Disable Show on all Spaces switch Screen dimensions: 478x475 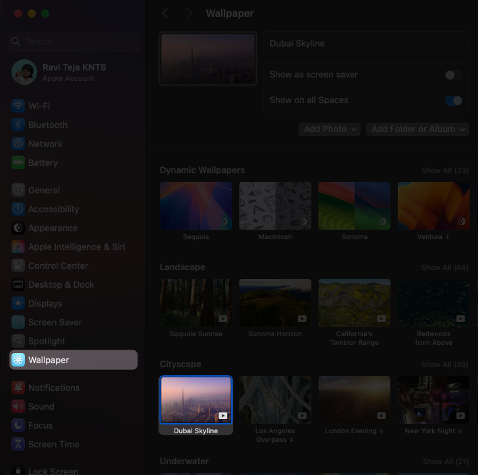coord(453,100)
